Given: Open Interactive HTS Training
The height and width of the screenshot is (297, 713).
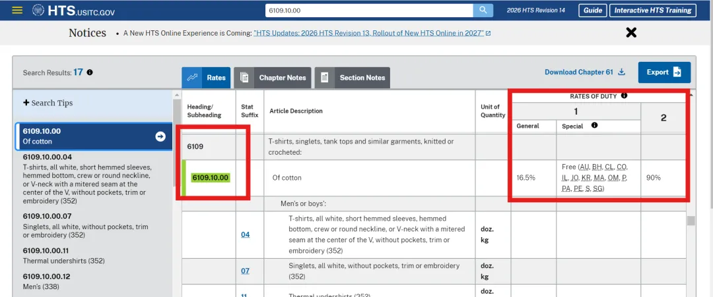Looking at the screenshot, I should click(x=652, y=10).
